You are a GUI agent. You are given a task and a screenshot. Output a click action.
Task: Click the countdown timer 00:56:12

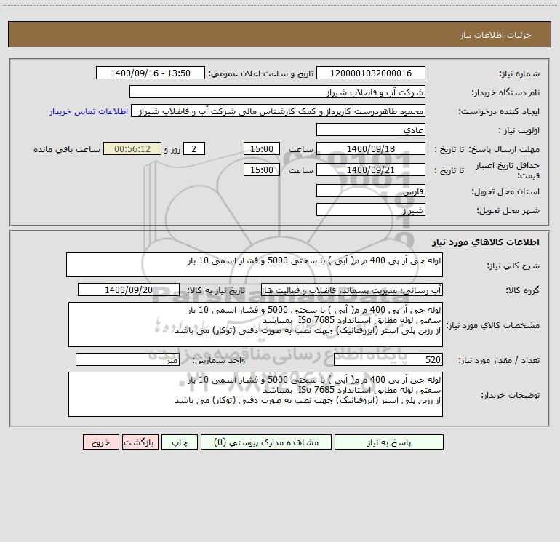(x=132, y=148)
